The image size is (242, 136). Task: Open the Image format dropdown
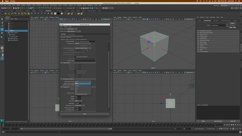point(83,43)
